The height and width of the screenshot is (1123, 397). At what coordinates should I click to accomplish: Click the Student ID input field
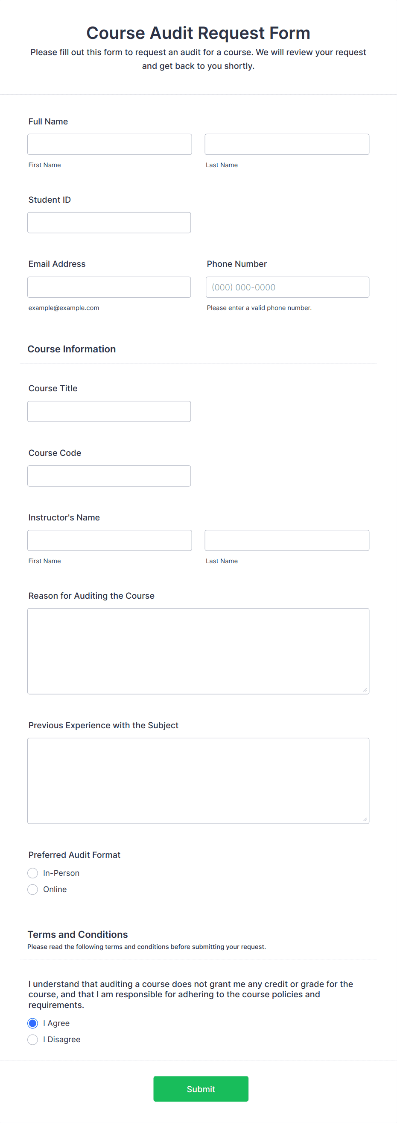tap(109, 222)
